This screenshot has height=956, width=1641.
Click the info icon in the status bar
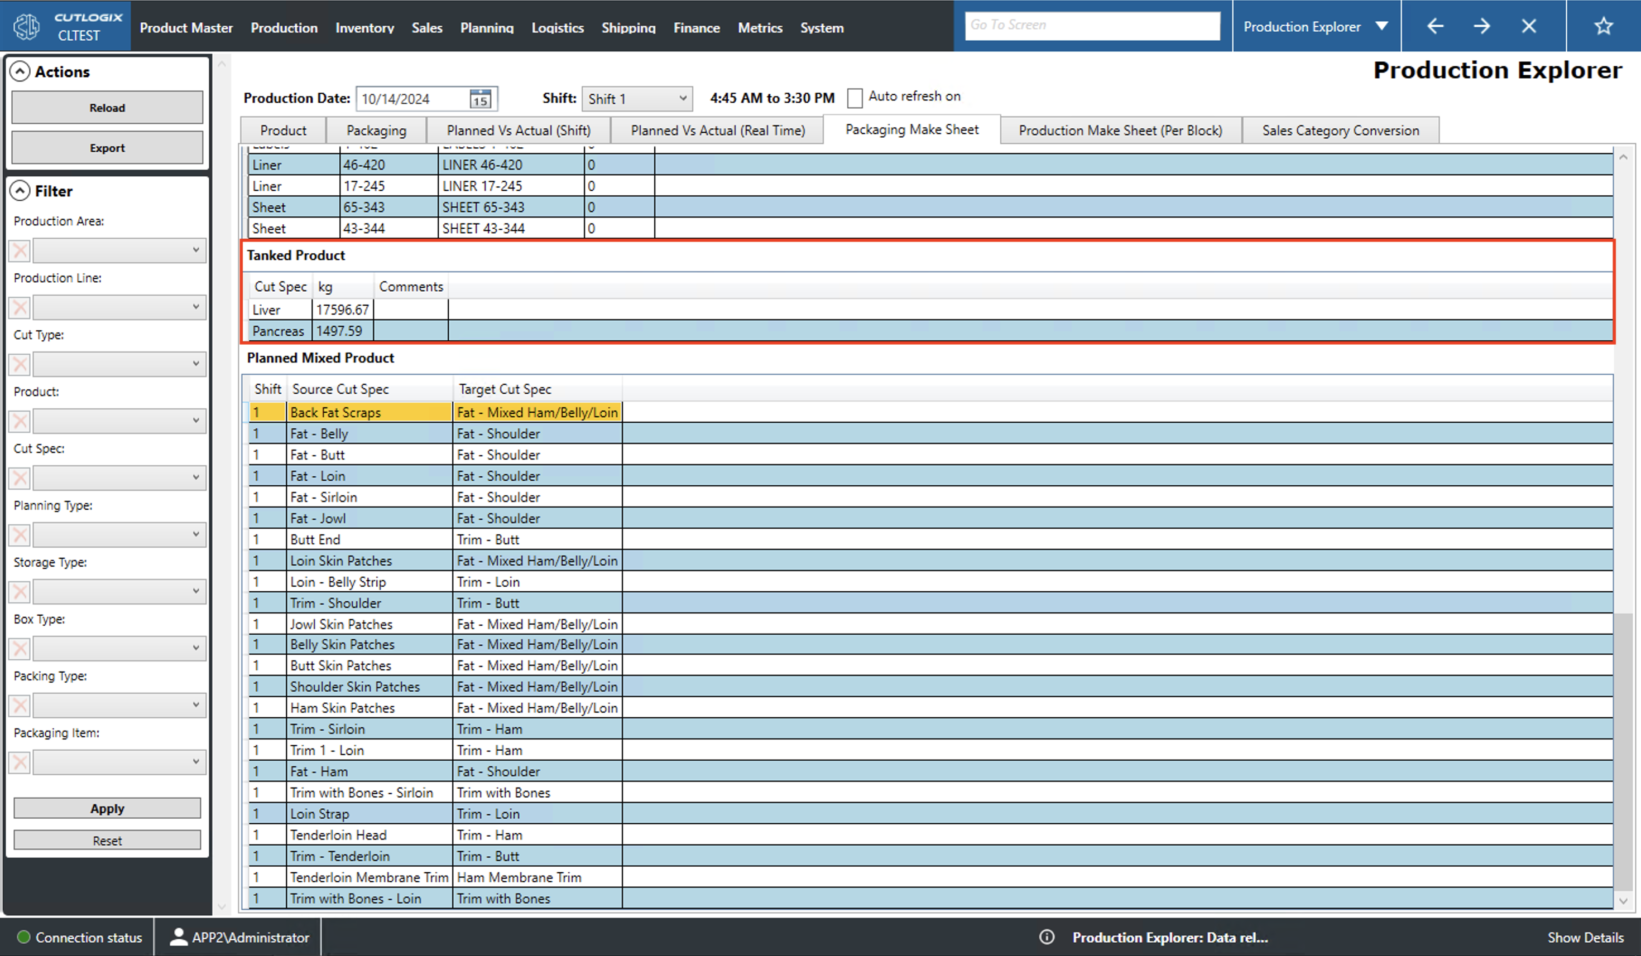pos(1047,937)
